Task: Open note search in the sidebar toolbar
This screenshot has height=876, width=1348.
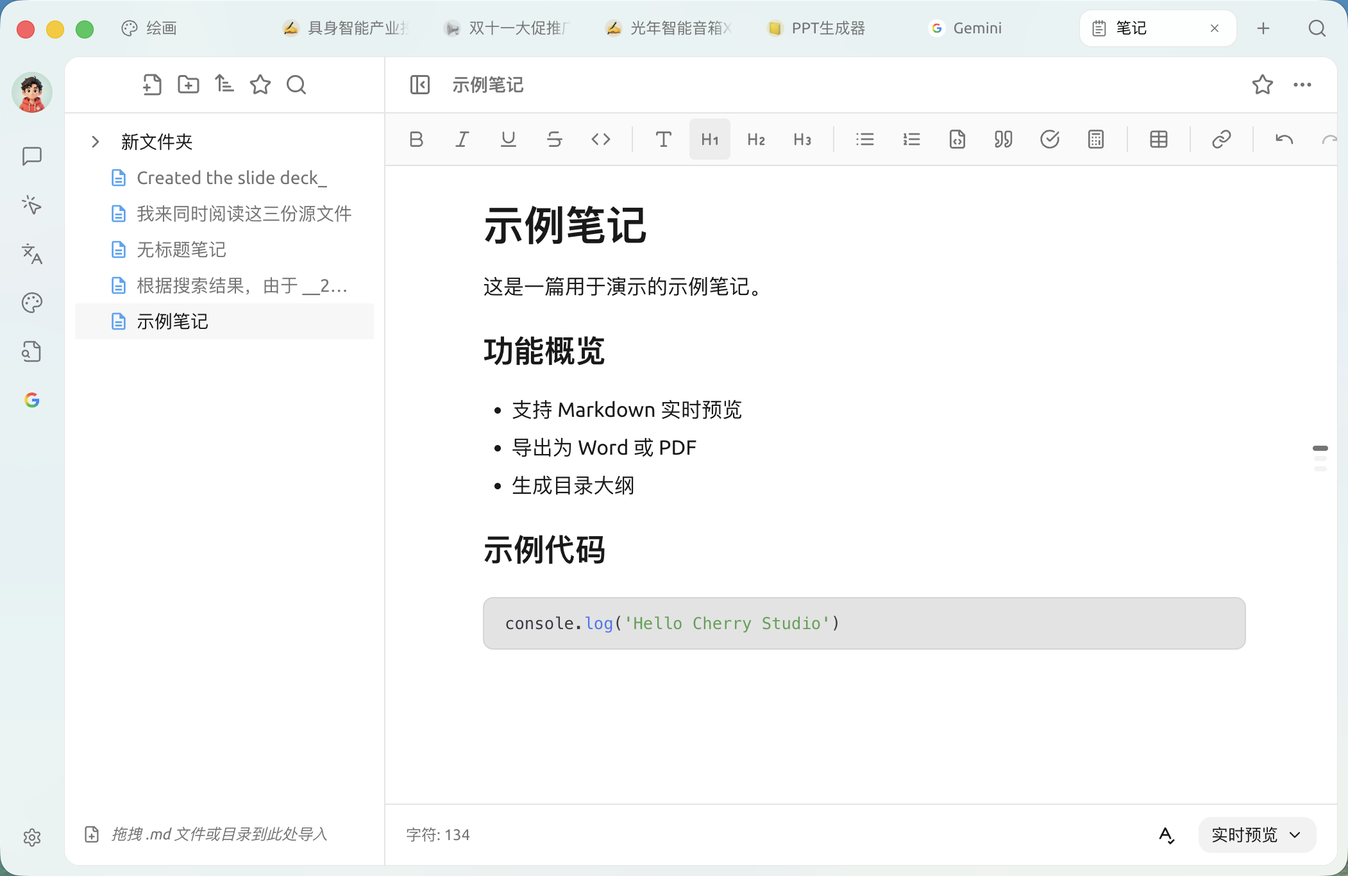Action: [296, 85]
